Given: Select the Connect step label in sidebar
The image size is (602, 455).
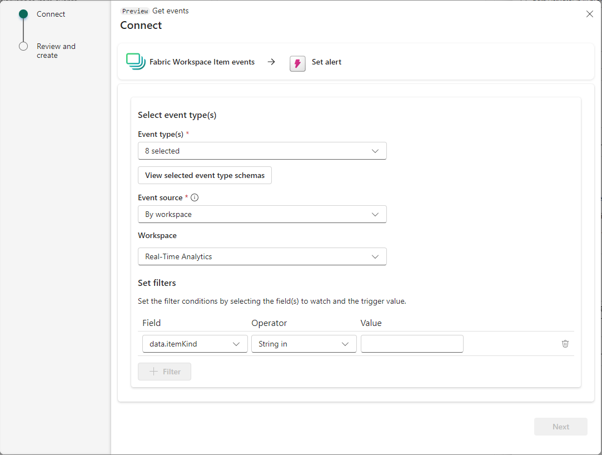Looking at the screenshot, I should [x=51, y=14].
